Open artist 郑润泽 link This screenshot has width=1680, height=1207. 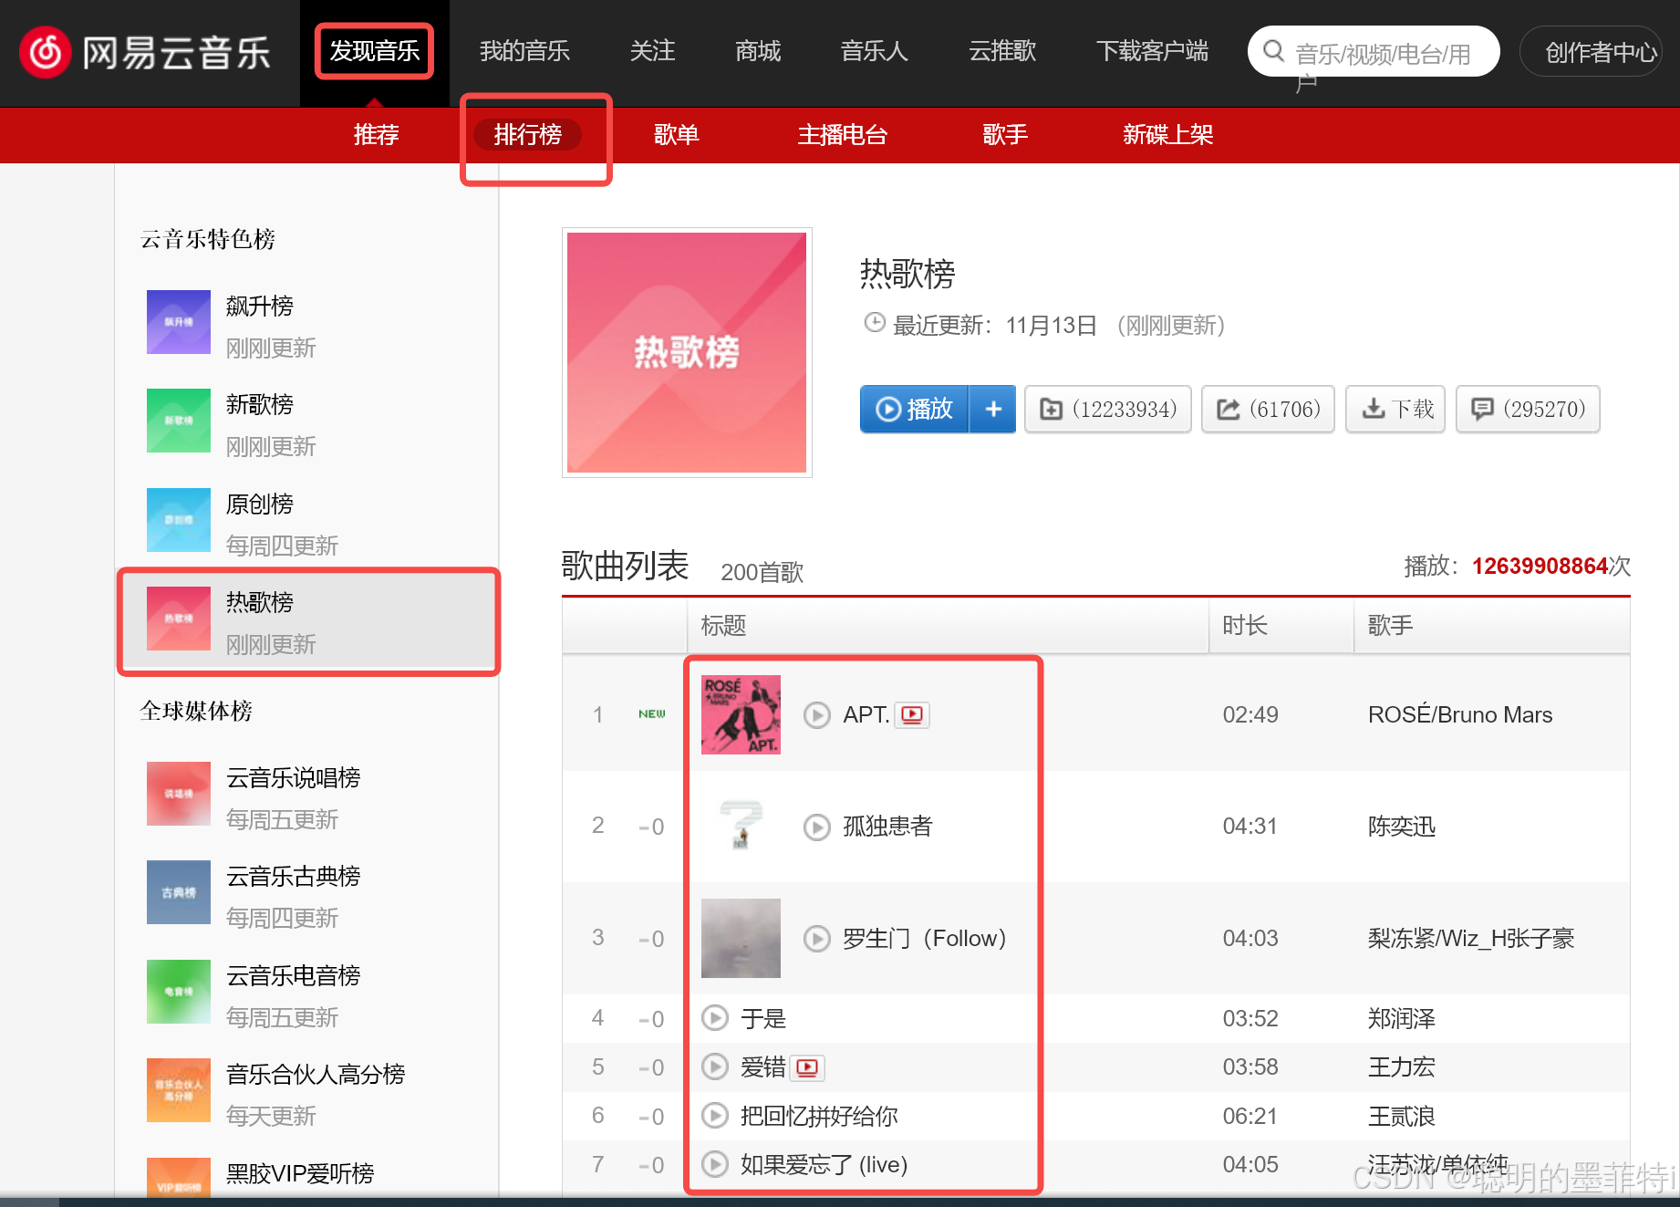pos(1402,1018)
